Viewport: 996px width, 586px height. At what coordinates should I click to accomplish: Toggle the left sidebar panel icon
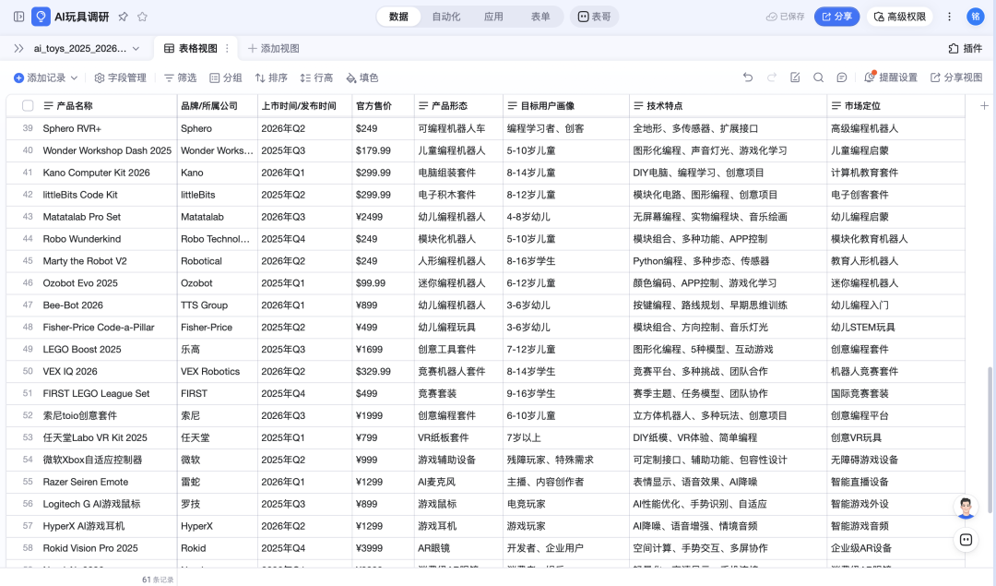[18, 17]
